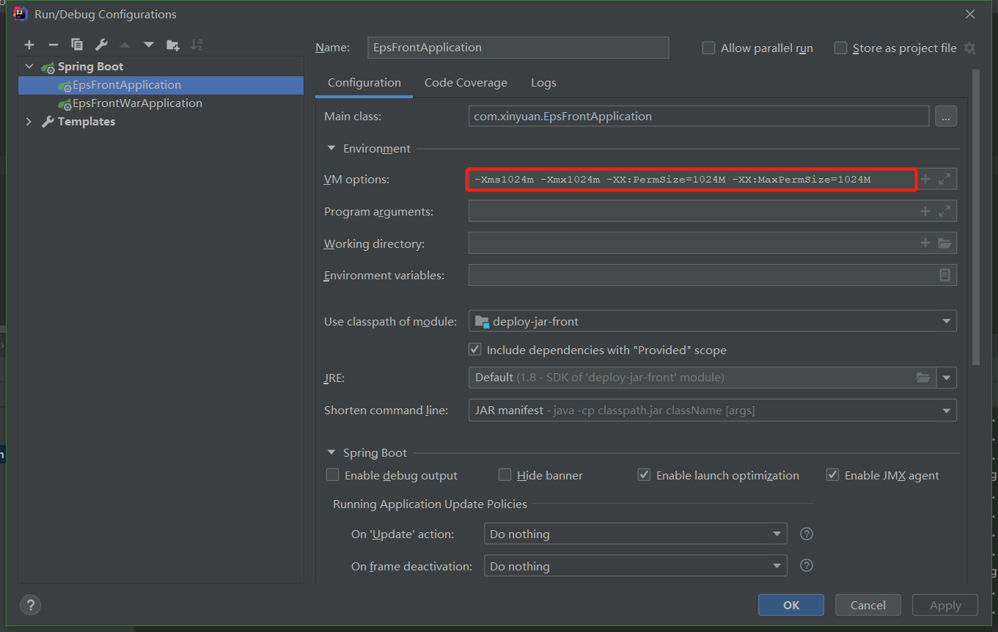The height and width of the screenshot is (632, 998).
Task: Move configuration down arrow
Action: pos(149,45)
